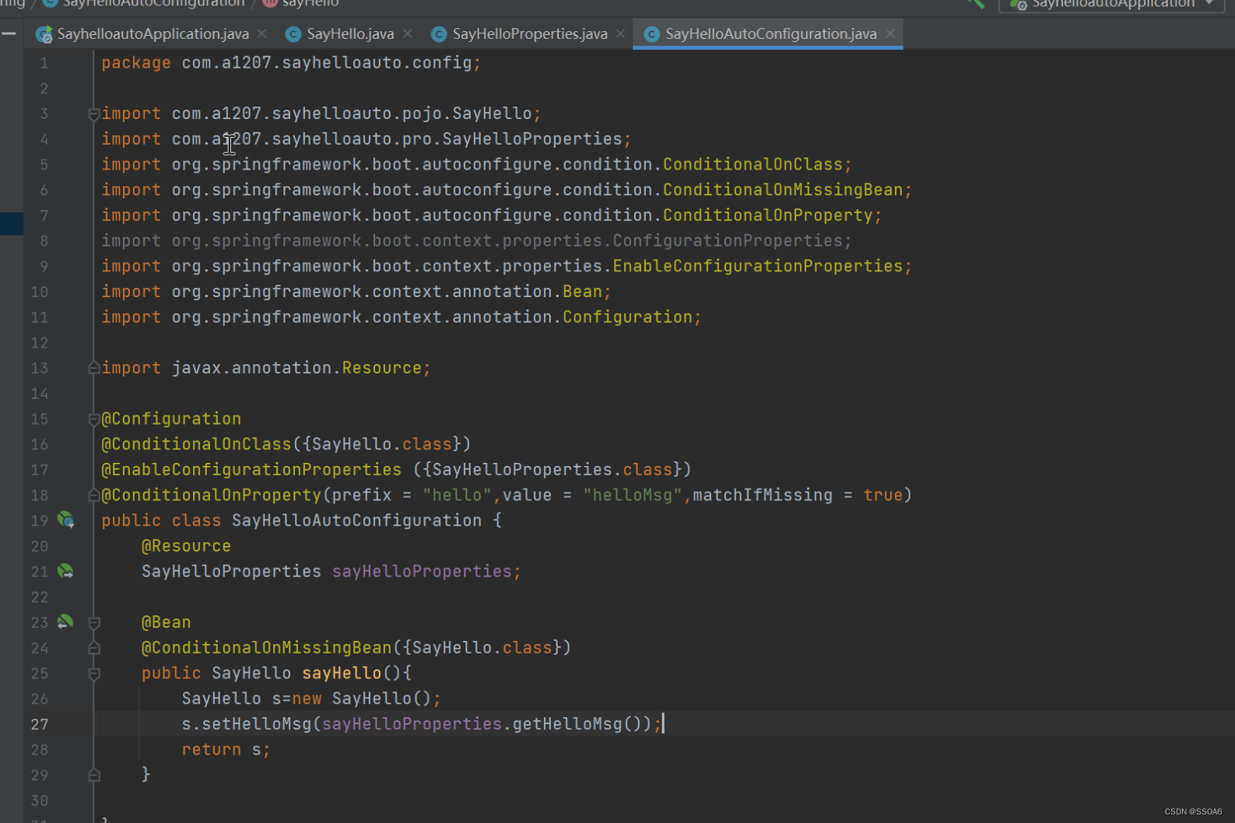Click the unused ConfigurationProperties import on line 8
The height and width of the screenshot is (823, 1235).
coord(728,240)
